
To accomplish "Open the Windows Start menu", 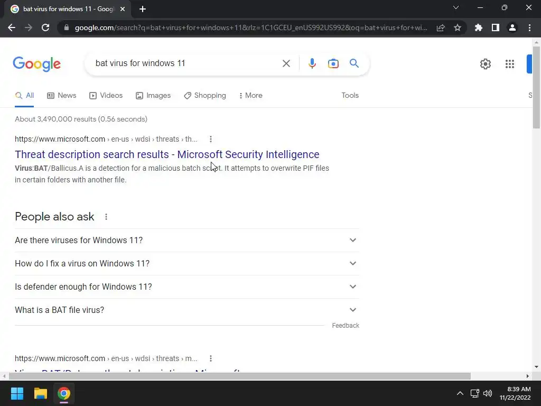I will (17, 393).
